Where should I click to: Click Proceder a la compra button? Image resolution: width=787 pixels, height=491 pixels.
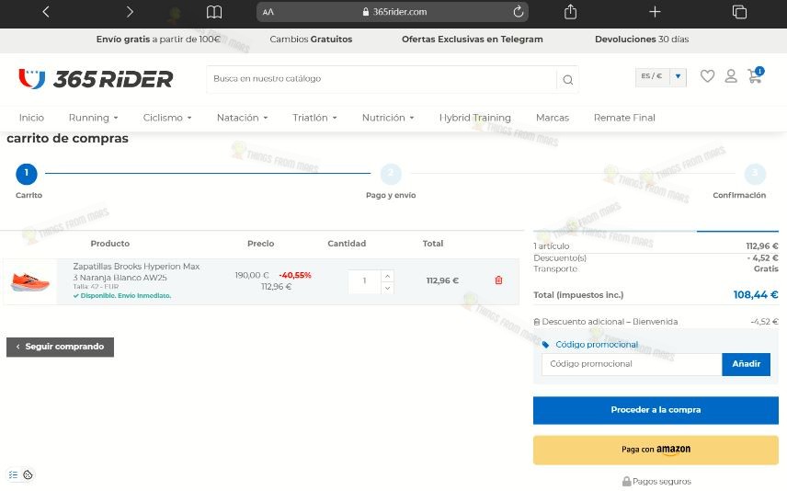[x=656, y=410]
